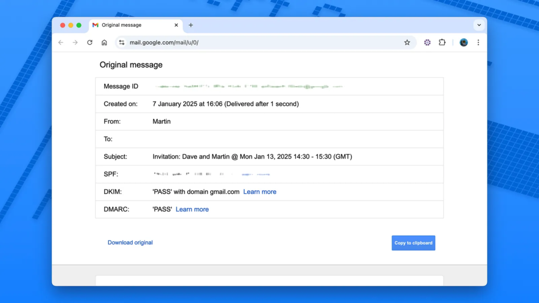This screenshot has height=303, width=539.
Task: Open the browser home page icon
Action: coord(104,43)
